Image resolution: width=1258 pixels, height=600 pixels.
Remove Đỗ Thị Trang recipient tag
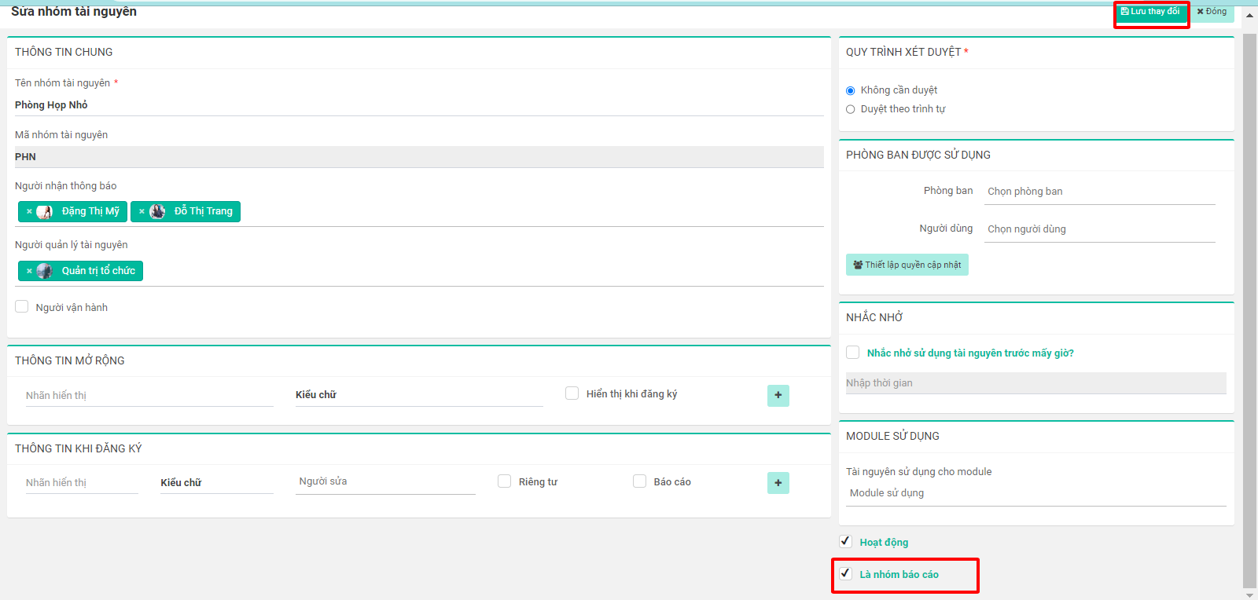click(142, 211)
